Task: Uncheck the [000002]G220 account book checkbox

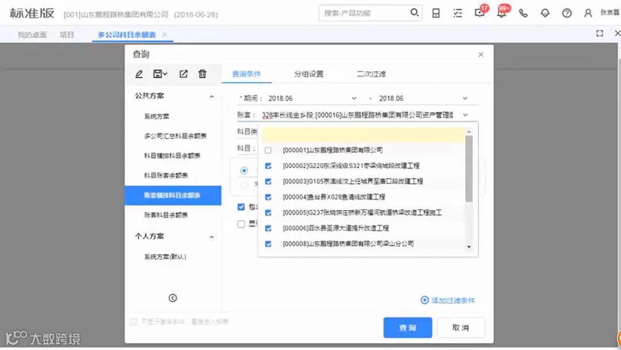Action: click(268, 166)
